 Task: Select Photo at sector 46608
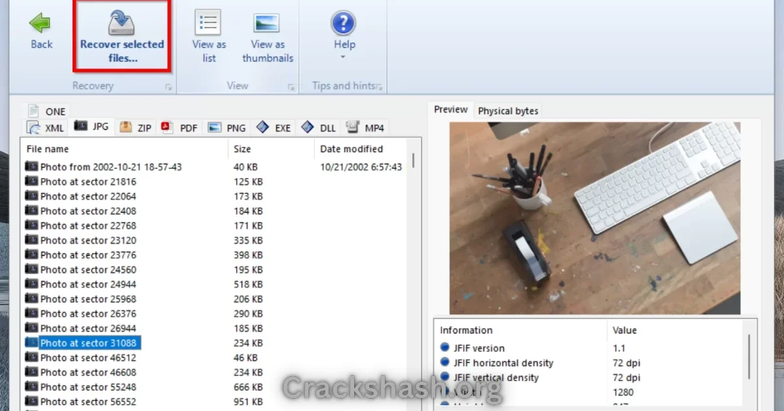coord(88,373)
